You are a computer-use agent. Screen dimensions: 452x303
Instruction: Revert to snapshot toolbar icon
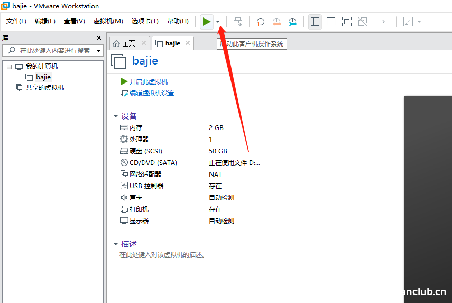tap(276, 22)
